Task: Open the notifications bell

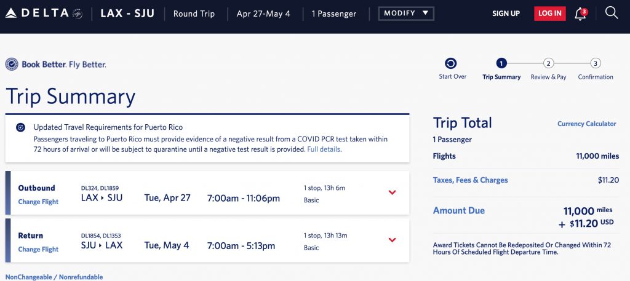Action: coord(580,14)
